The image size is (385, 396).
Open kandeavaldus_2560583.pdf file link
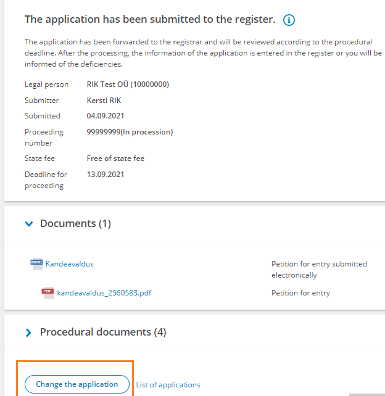104,293
